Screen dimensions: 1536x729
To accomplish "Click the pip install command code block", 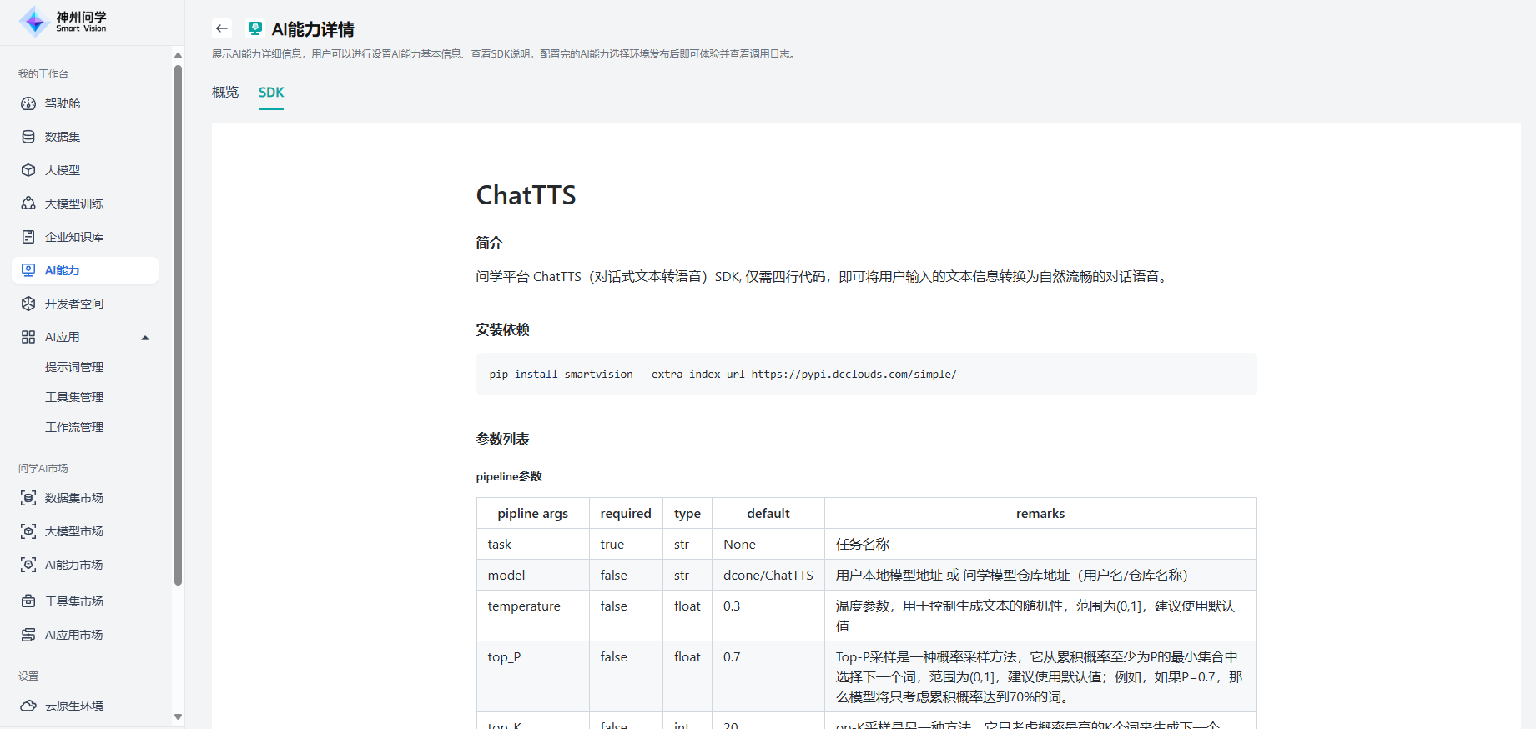I will pyautogui.click(x=866, y=374).
